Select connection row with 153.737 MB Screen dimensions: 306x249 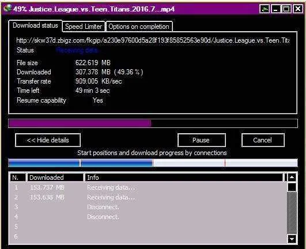point(148,187)
